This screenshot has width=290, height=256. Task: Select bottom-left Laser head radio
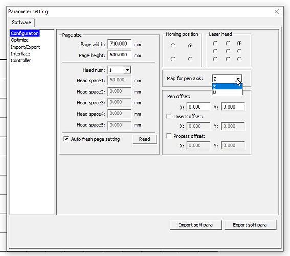click(x=215, y=59)
